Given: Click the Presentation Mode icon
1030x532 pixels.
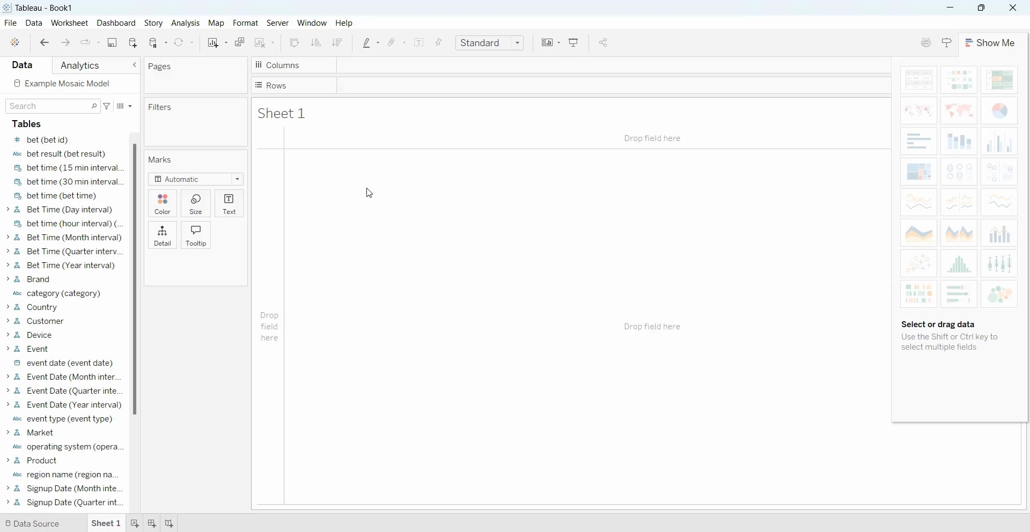Looking at the screenshot, I should click(x=575, y=43).
